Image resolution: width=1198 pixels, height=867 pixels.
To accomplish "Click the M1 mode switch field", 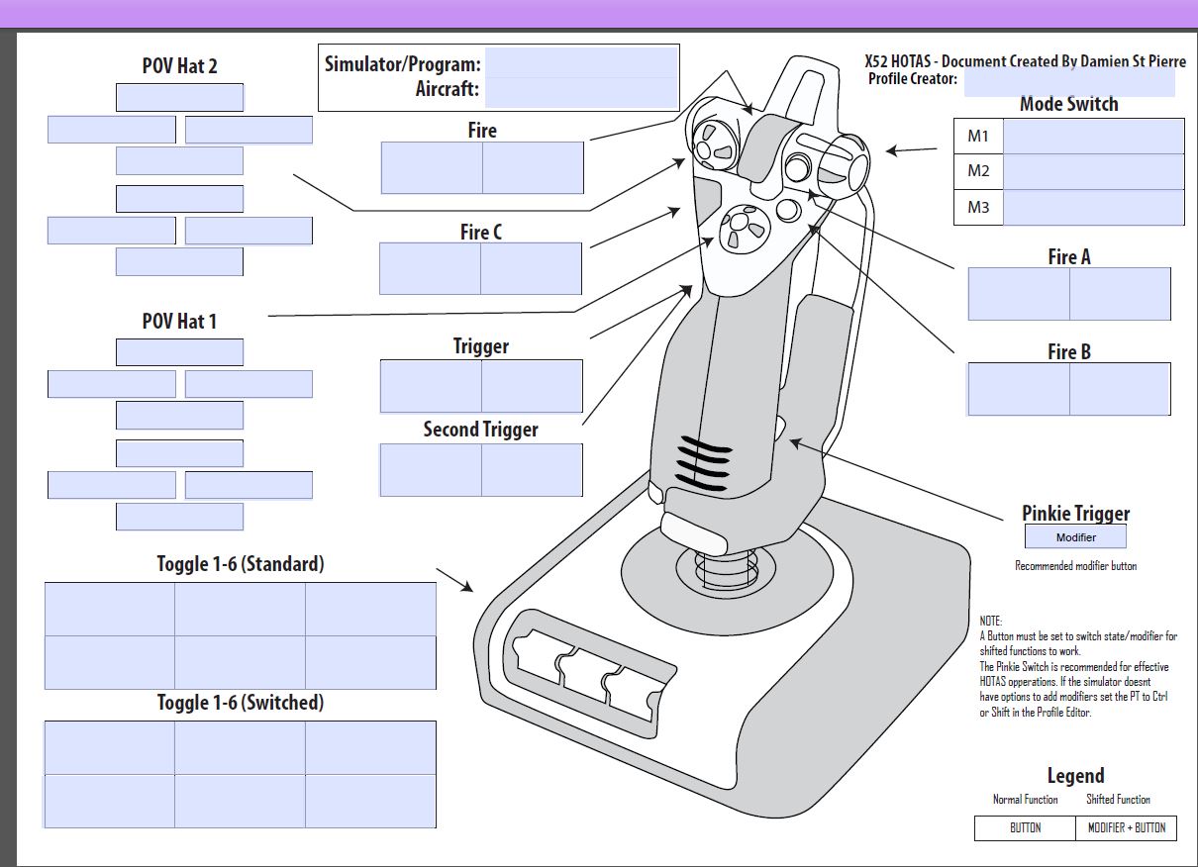I will (1093, 137).
